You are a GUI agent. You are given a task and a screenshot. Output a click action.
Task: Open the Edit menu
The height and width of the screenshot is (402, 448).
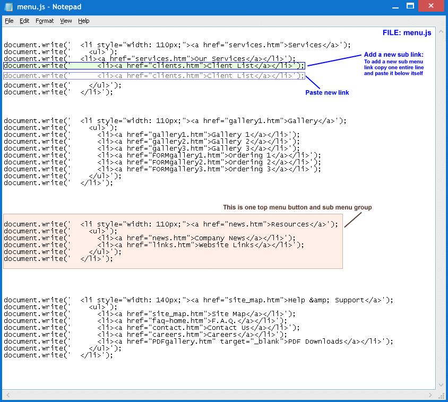coord(24,21)
